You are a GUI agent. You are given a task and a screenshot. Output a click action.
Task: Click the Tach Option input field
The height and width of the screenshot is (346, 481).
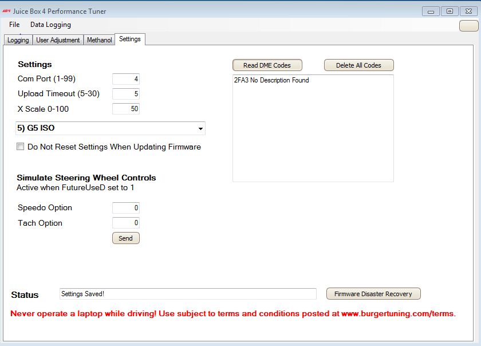(126, 223)
